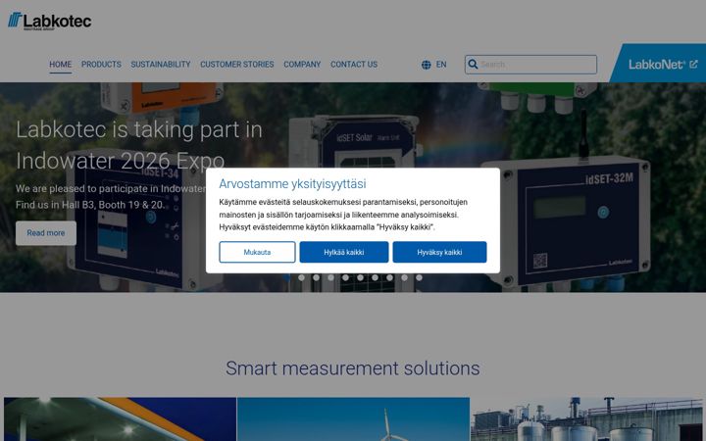This screenshot has width=706, height=441.
Task: Click the globe language icon
Action: tap(426, 65)
